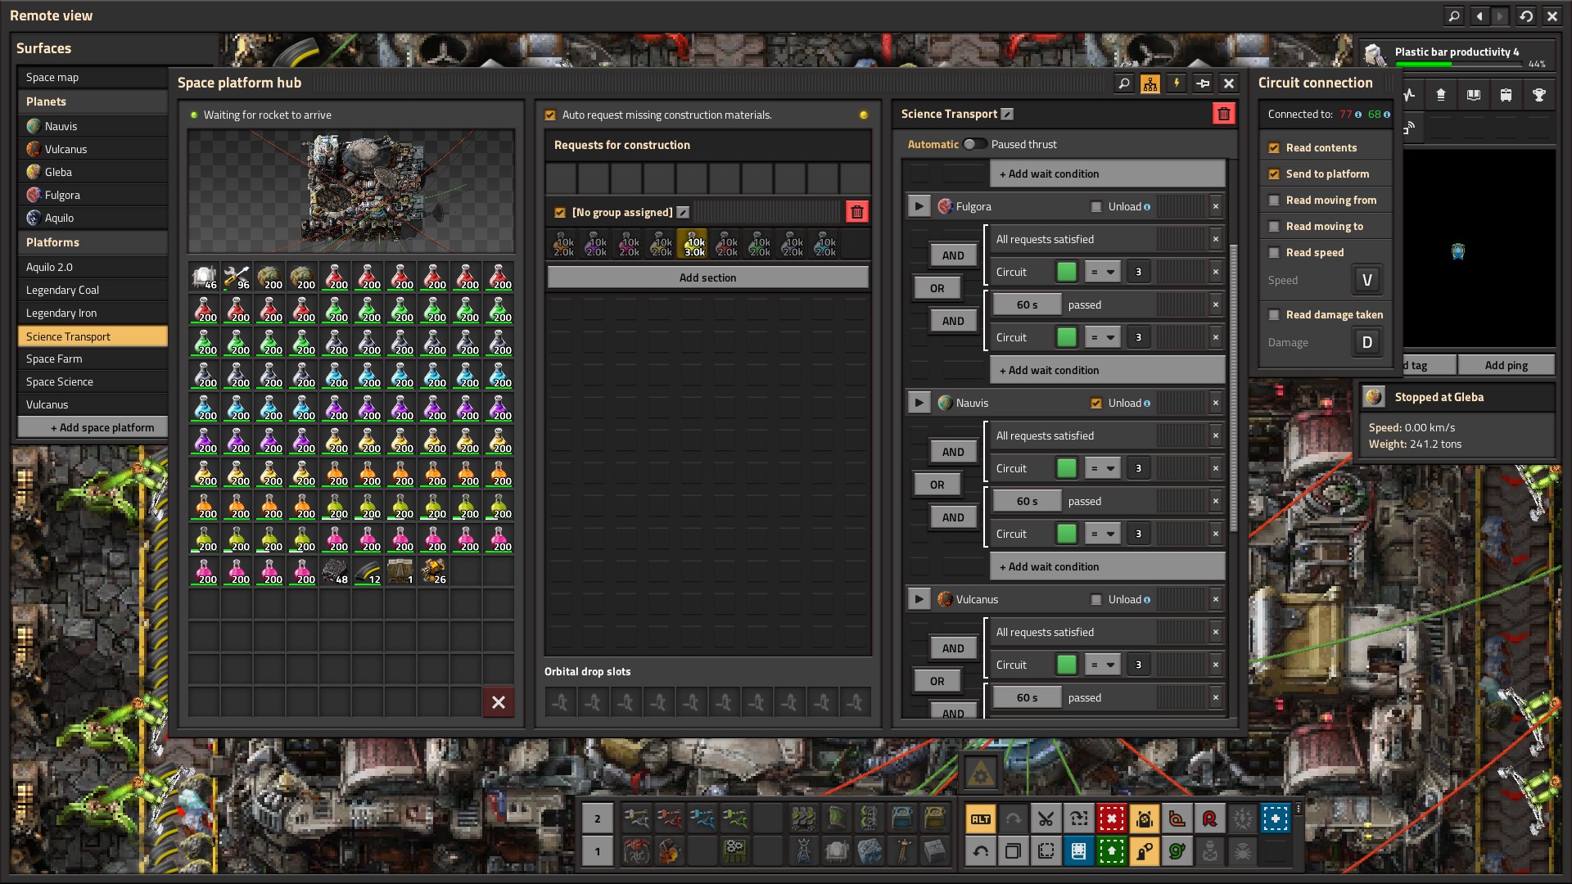The image size is (1572, 884).
Task: Open Gleba planet in Surfaces list
Action: (58, 173)
